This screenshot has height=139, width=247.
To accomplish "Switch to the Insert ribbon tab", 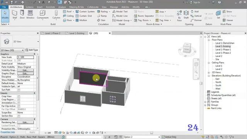I will 39,7.
